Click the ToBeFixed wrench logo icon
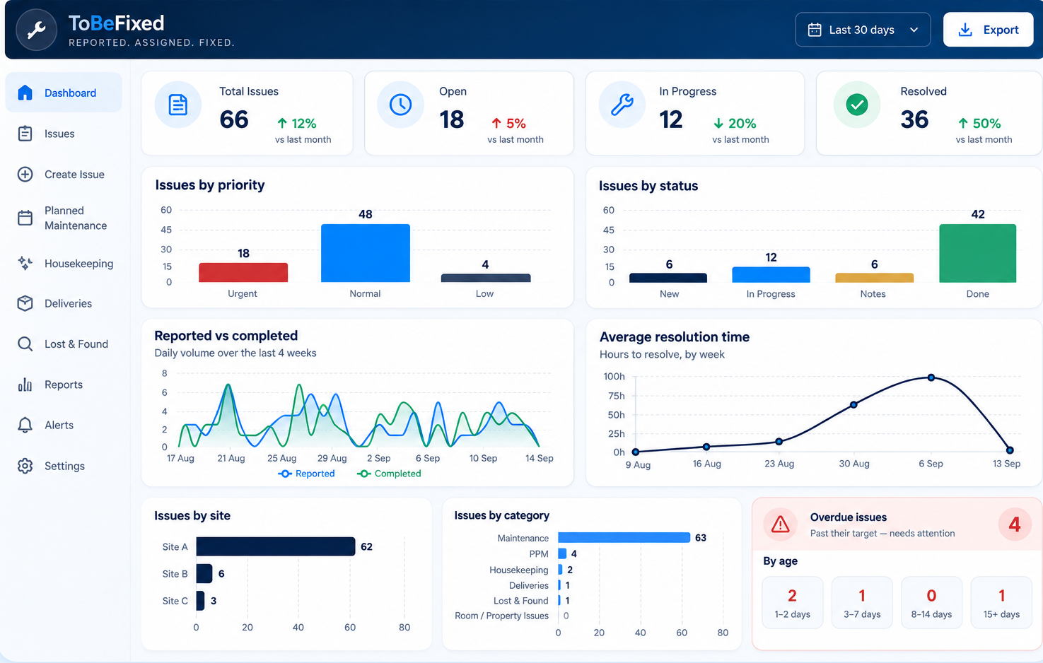 coord(36,30)
